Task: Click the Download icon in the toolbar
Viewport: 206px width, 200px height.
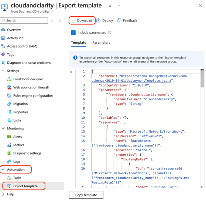Action: coord(73,20)
